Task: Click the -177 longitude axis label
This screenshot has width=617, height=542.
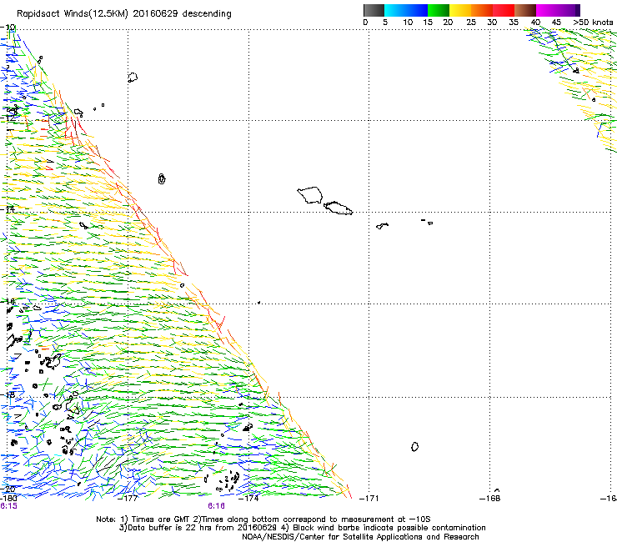Action: pyautogui.click(x=128, y=499)
